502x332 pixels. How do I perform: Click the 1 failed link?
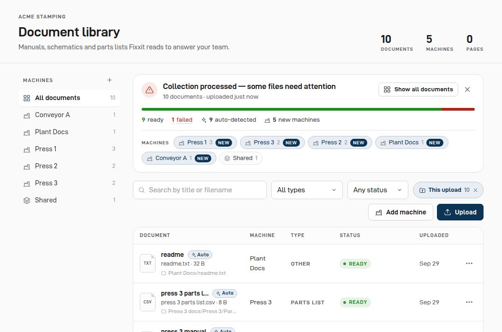[182, 119]
